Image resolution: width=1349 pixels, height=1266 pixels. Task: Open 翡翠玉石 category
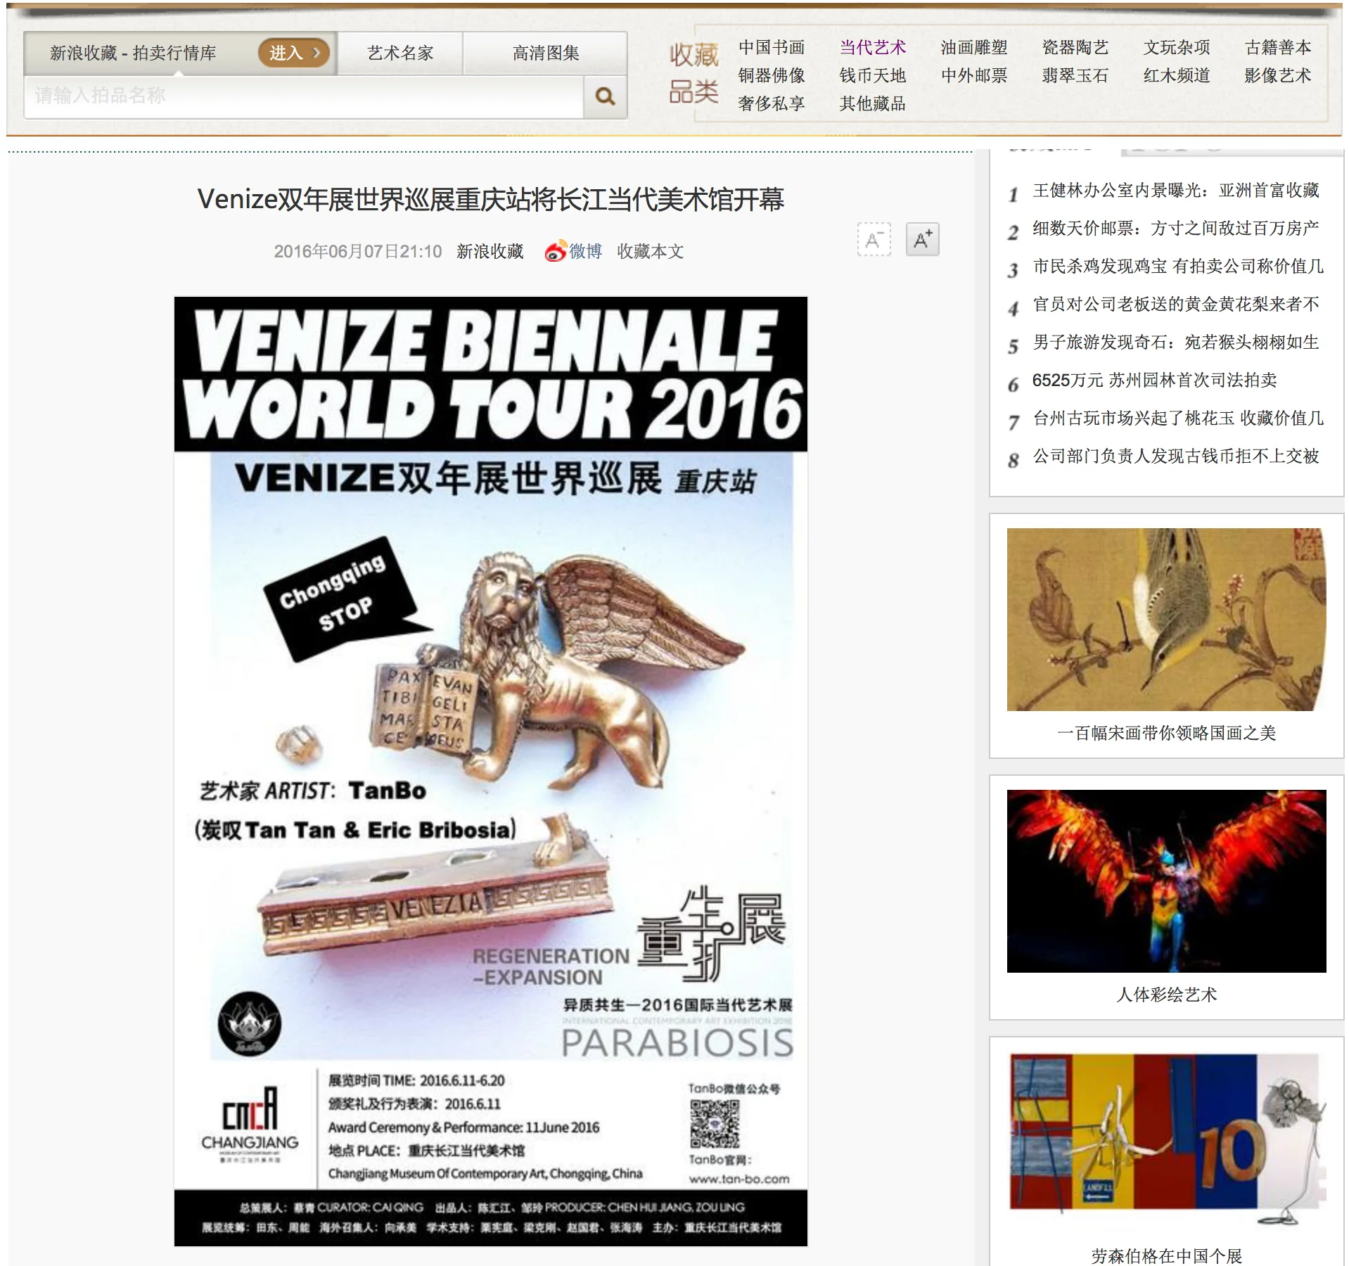[x=1075, y=75]
